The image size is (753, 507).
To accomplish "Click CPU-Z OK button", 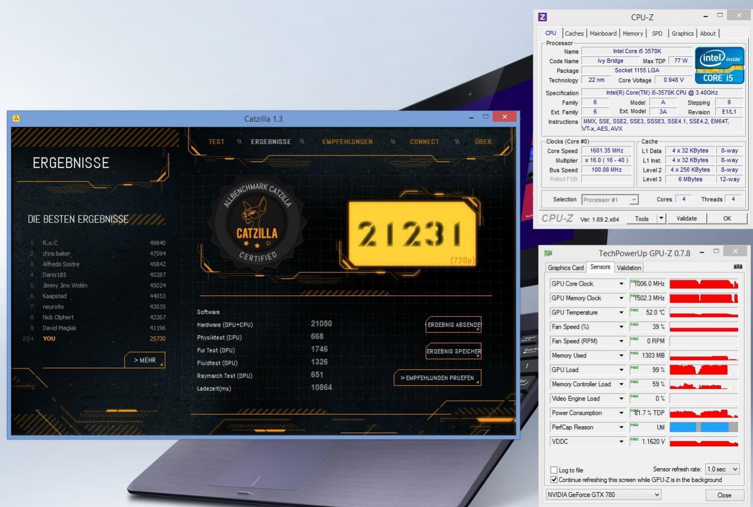I will (727, 218).
